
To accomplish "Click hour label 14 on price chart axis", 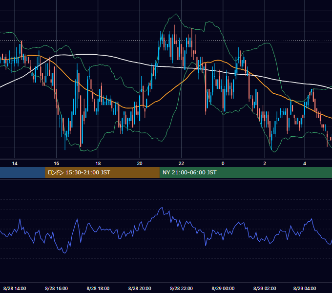I will [x=15, y=164].
